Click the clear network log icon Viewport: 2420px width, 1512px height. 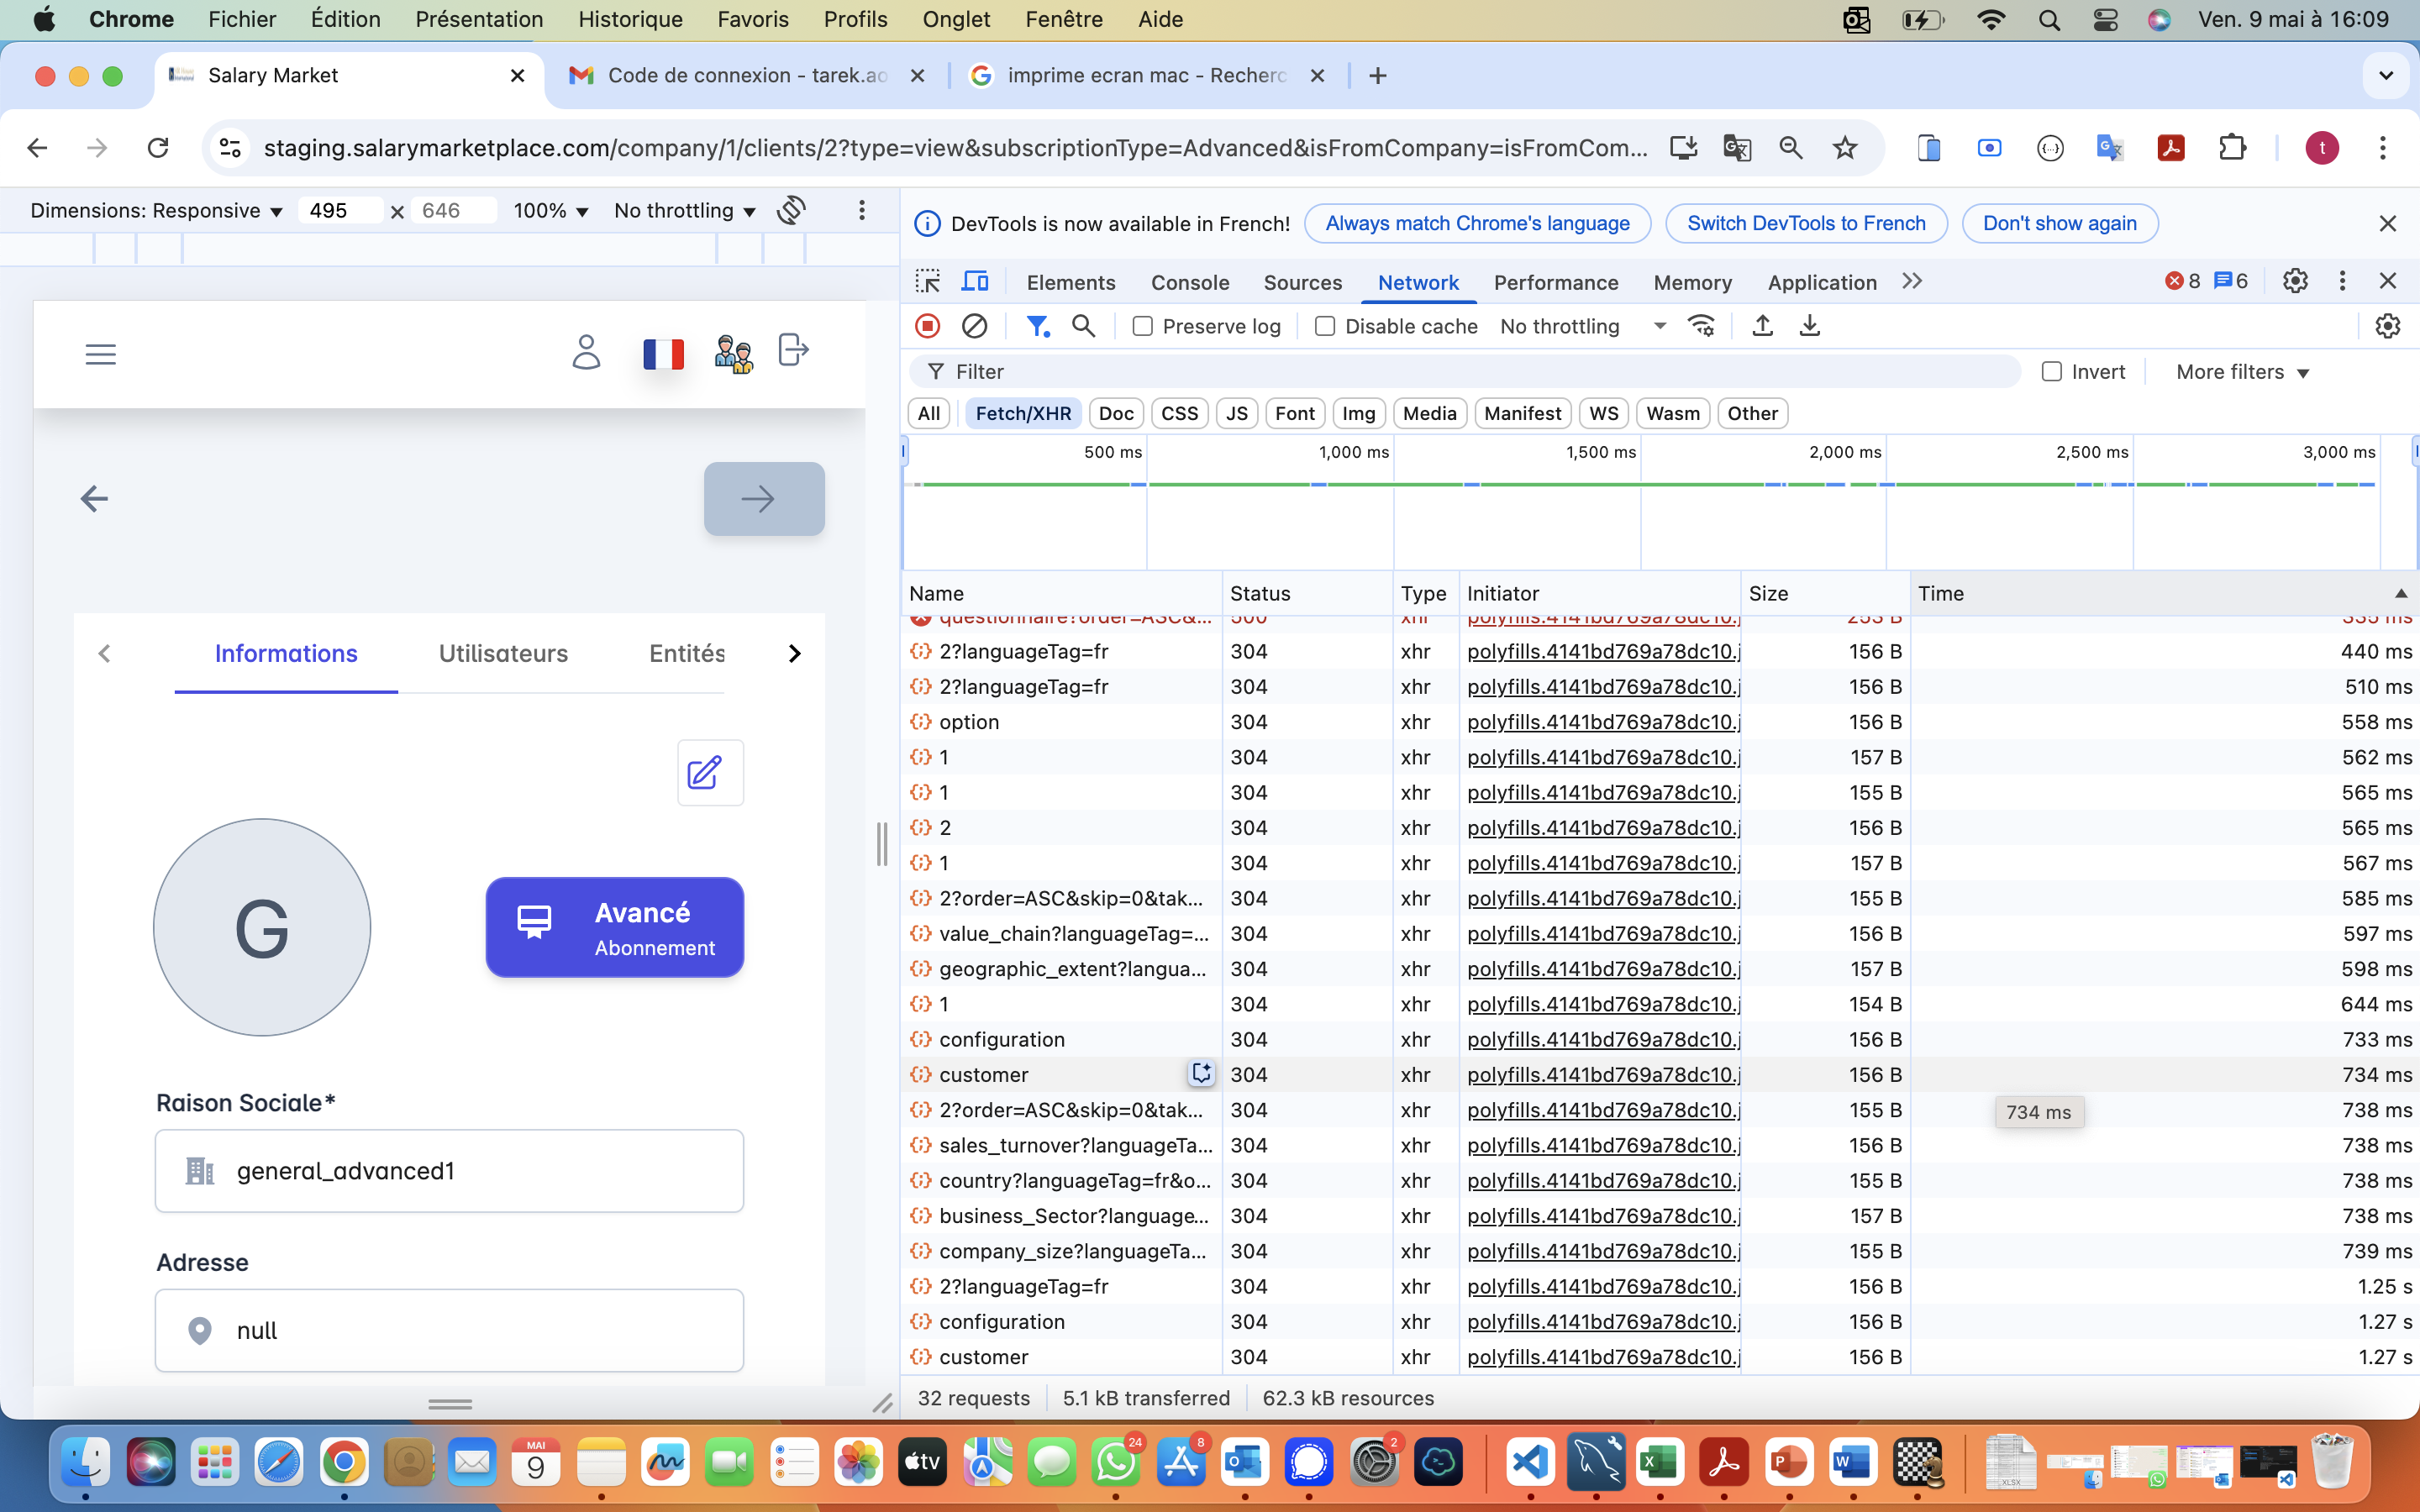point(974,326)
